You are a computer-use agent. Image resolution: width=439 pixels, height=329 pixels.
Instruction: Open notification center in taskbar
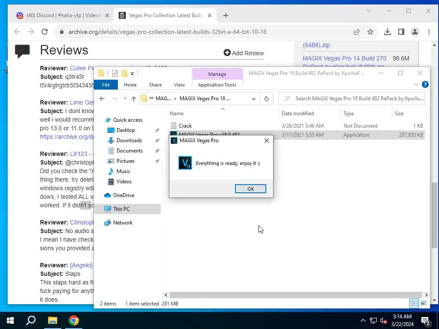pos(426,321)
